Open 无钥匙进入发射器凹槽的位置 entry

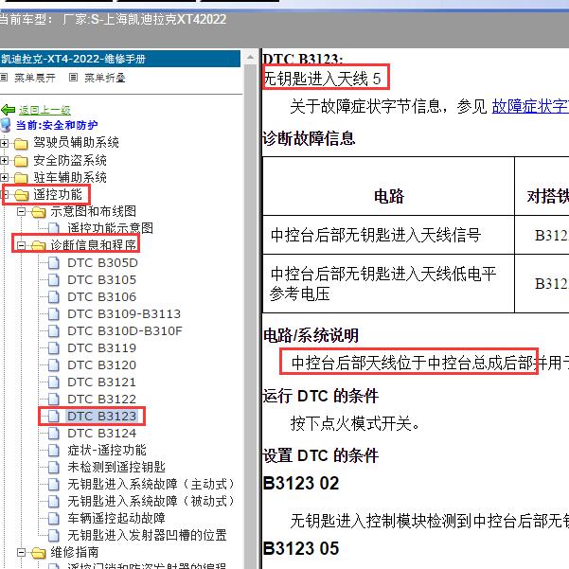tap(147, 536)
